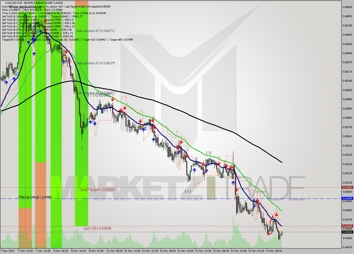Click the '14 Nov 06:30' time axis label
The image size is (354, 254).
(x=274, y=251)
